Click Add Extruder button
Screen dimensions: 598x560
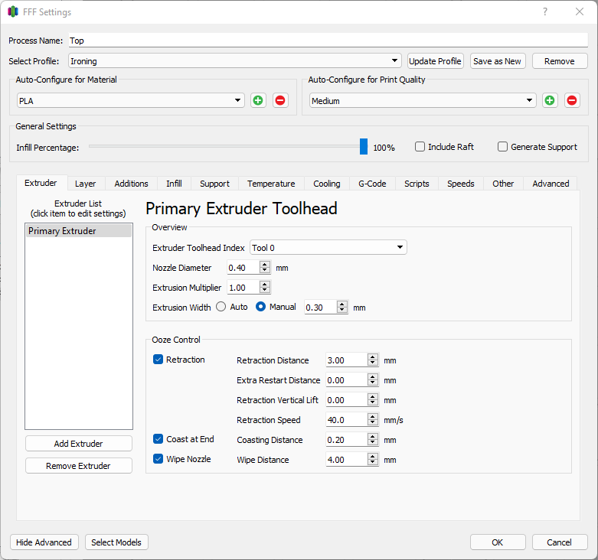[x=79, y=444]
